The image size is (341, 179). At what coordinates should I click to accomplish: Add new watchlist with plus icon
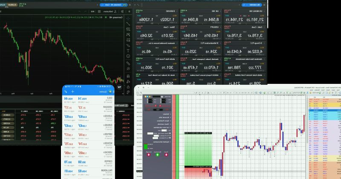click(x=239, y=5)
